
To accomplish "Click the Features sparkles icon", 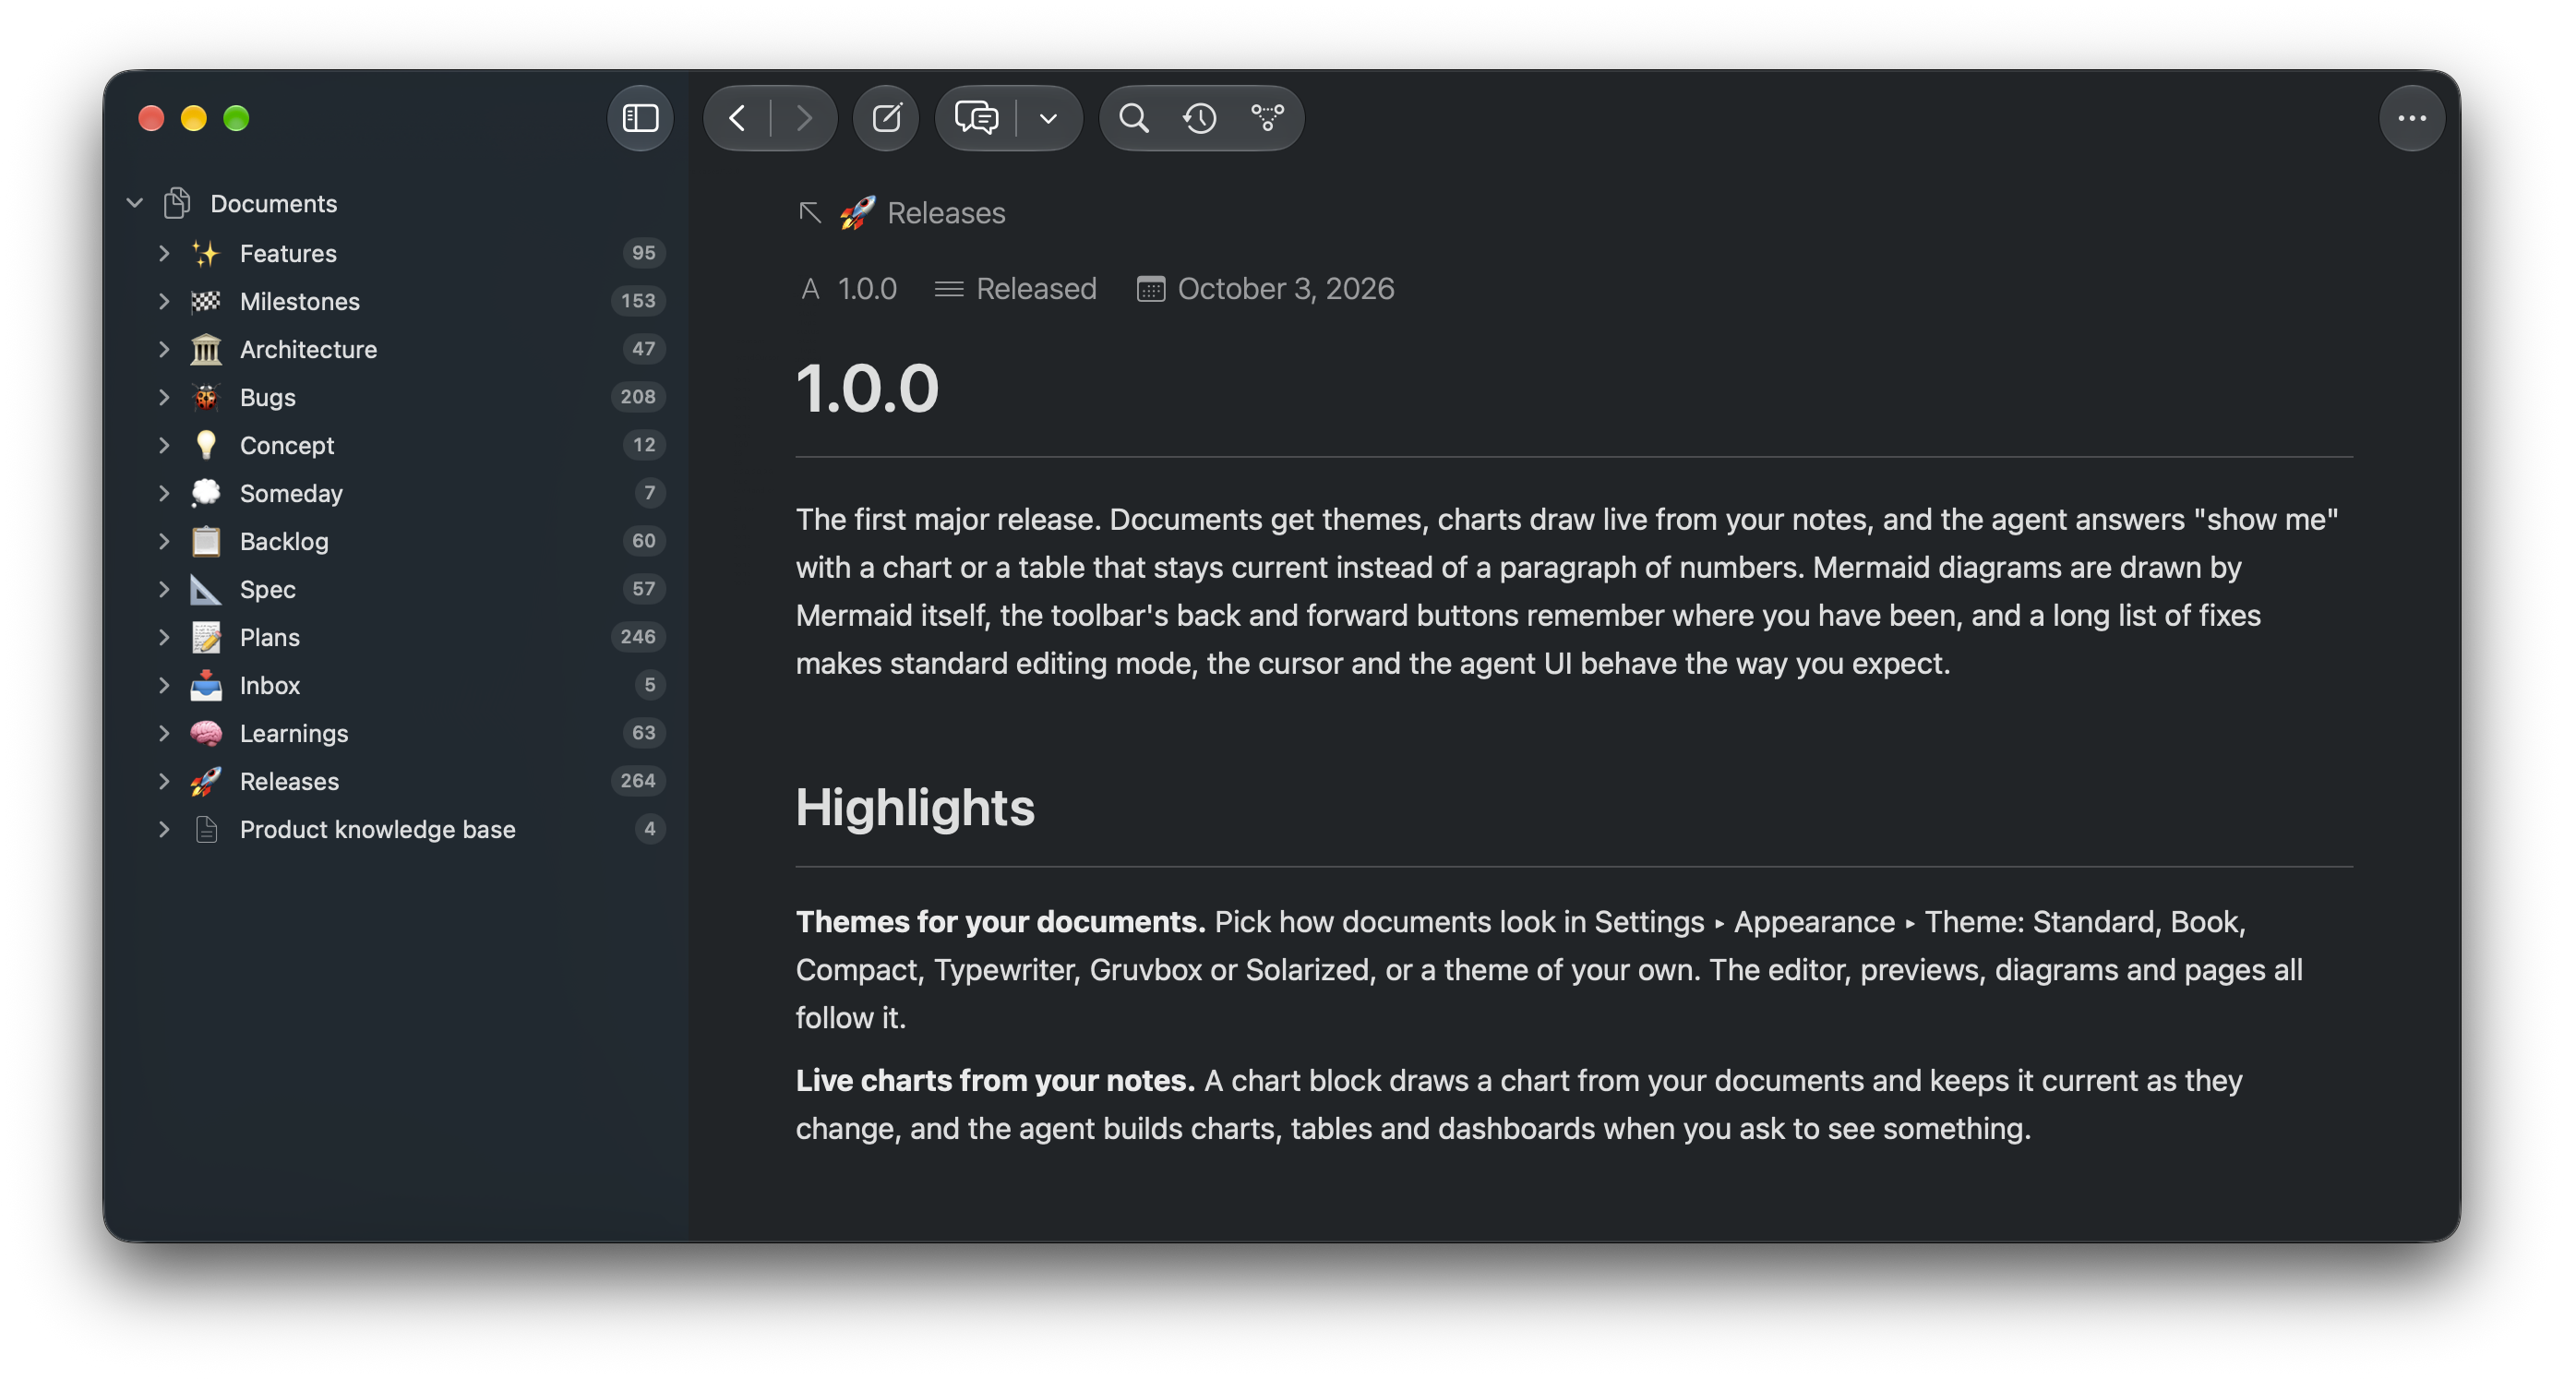I will coord(205,253).
